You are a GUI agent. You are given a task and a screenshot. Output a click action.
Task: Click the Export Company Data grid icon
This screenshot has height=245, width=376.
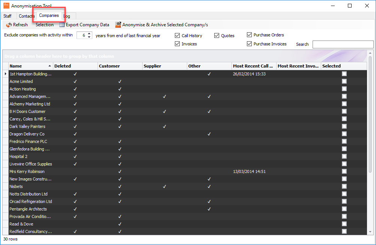point(62,25)
